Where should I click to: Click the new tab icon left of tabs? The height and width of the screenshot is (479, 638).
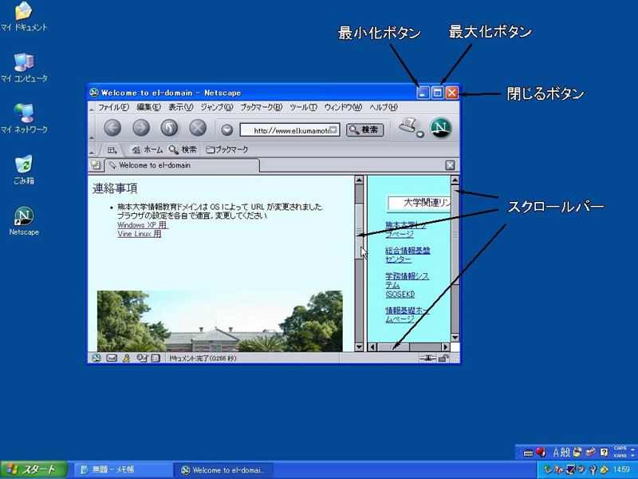(x=96, y=165)
